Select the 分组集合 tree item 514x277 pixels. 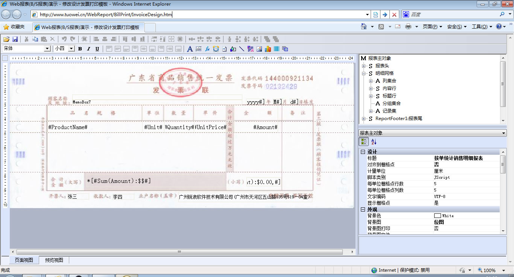coord(391,103)
